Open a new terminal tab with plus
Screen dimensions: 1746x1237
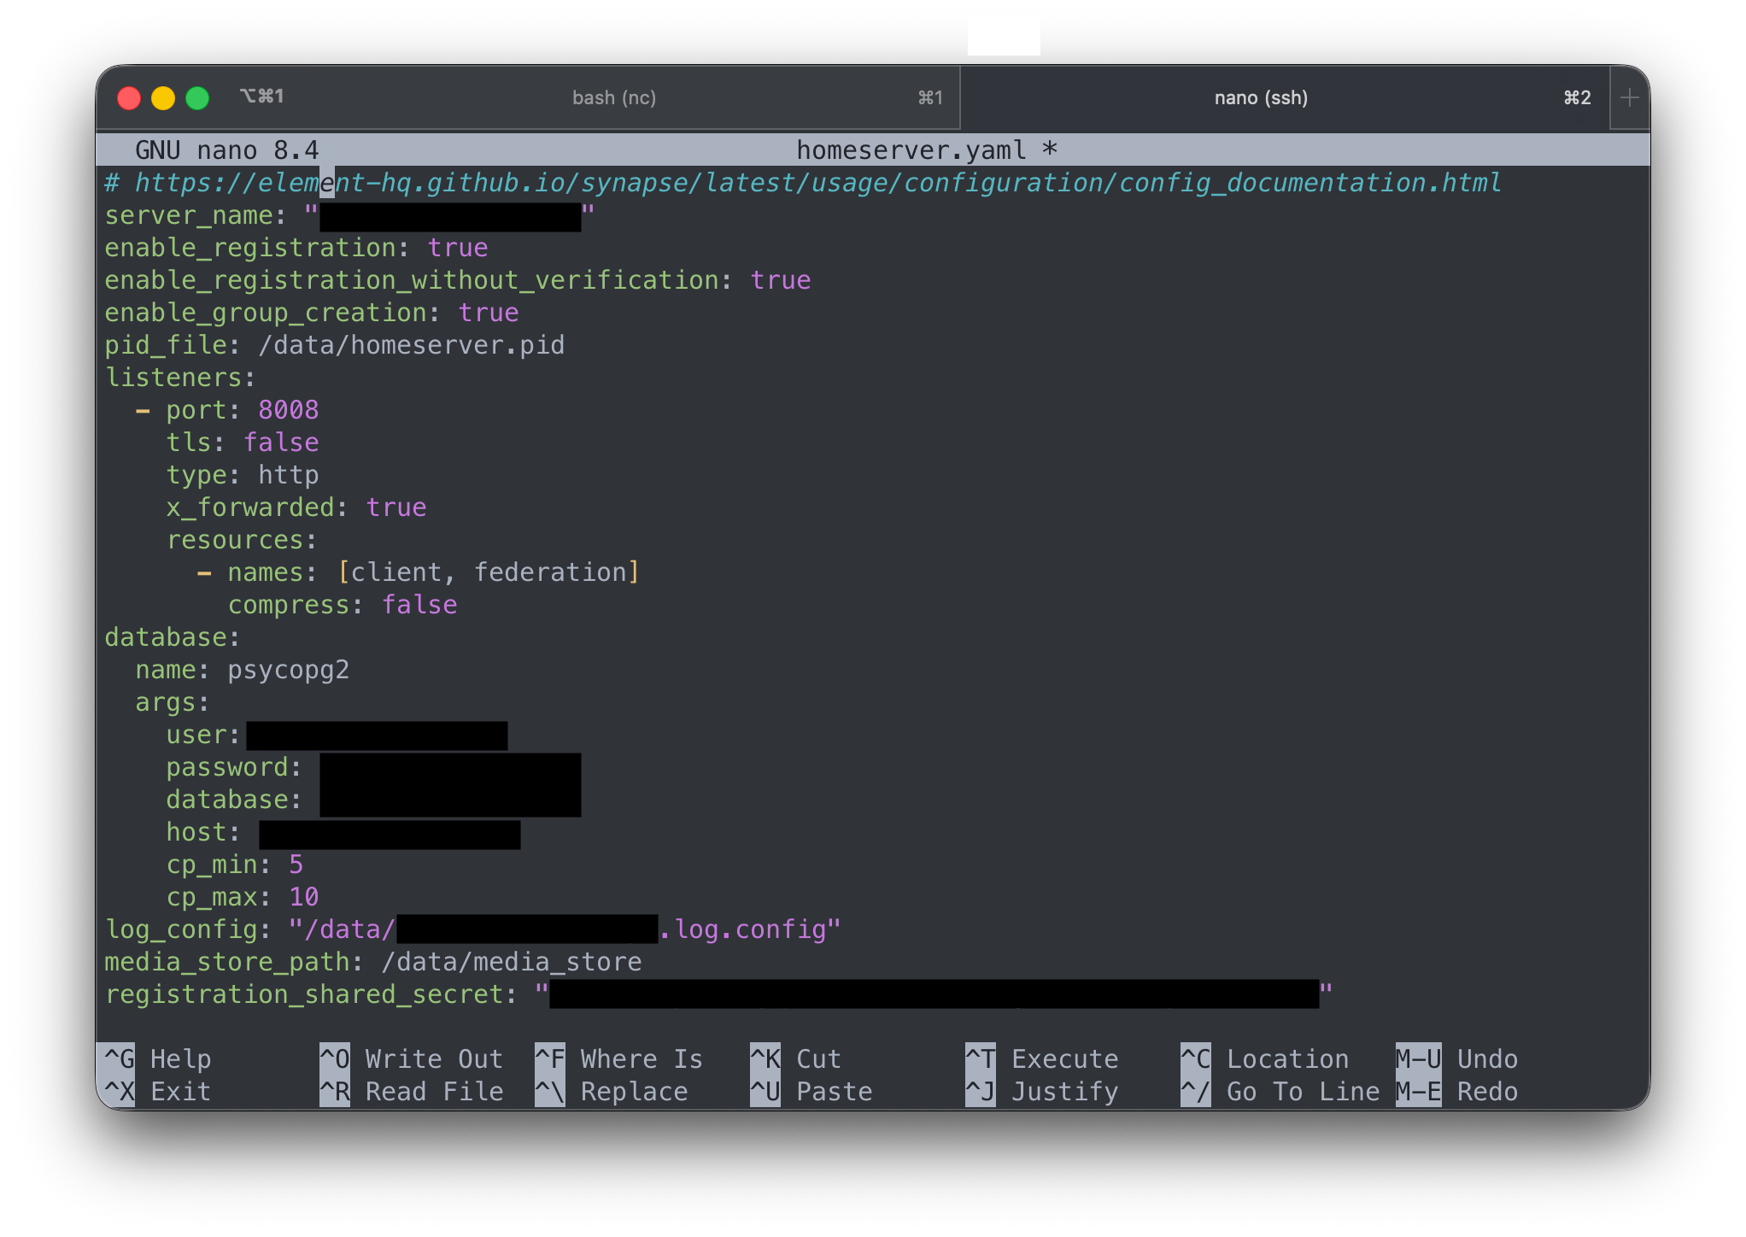click(1629, 98)
